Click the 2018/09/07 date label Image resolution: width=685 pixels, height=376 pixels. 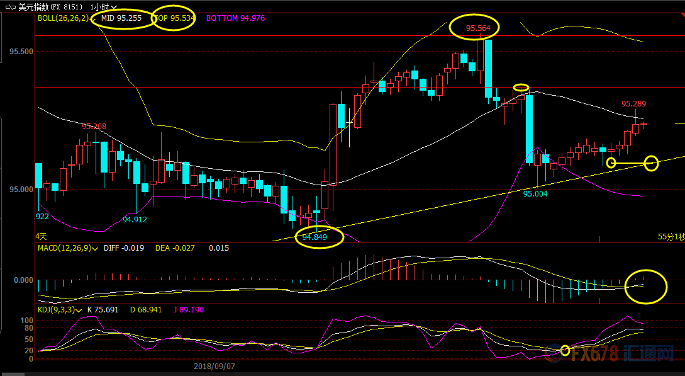(x=214, y=367)
